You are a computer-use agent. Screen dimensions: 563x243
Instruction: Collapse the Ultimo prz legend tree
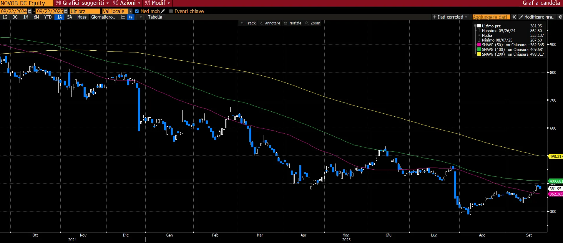coord(475,26)
